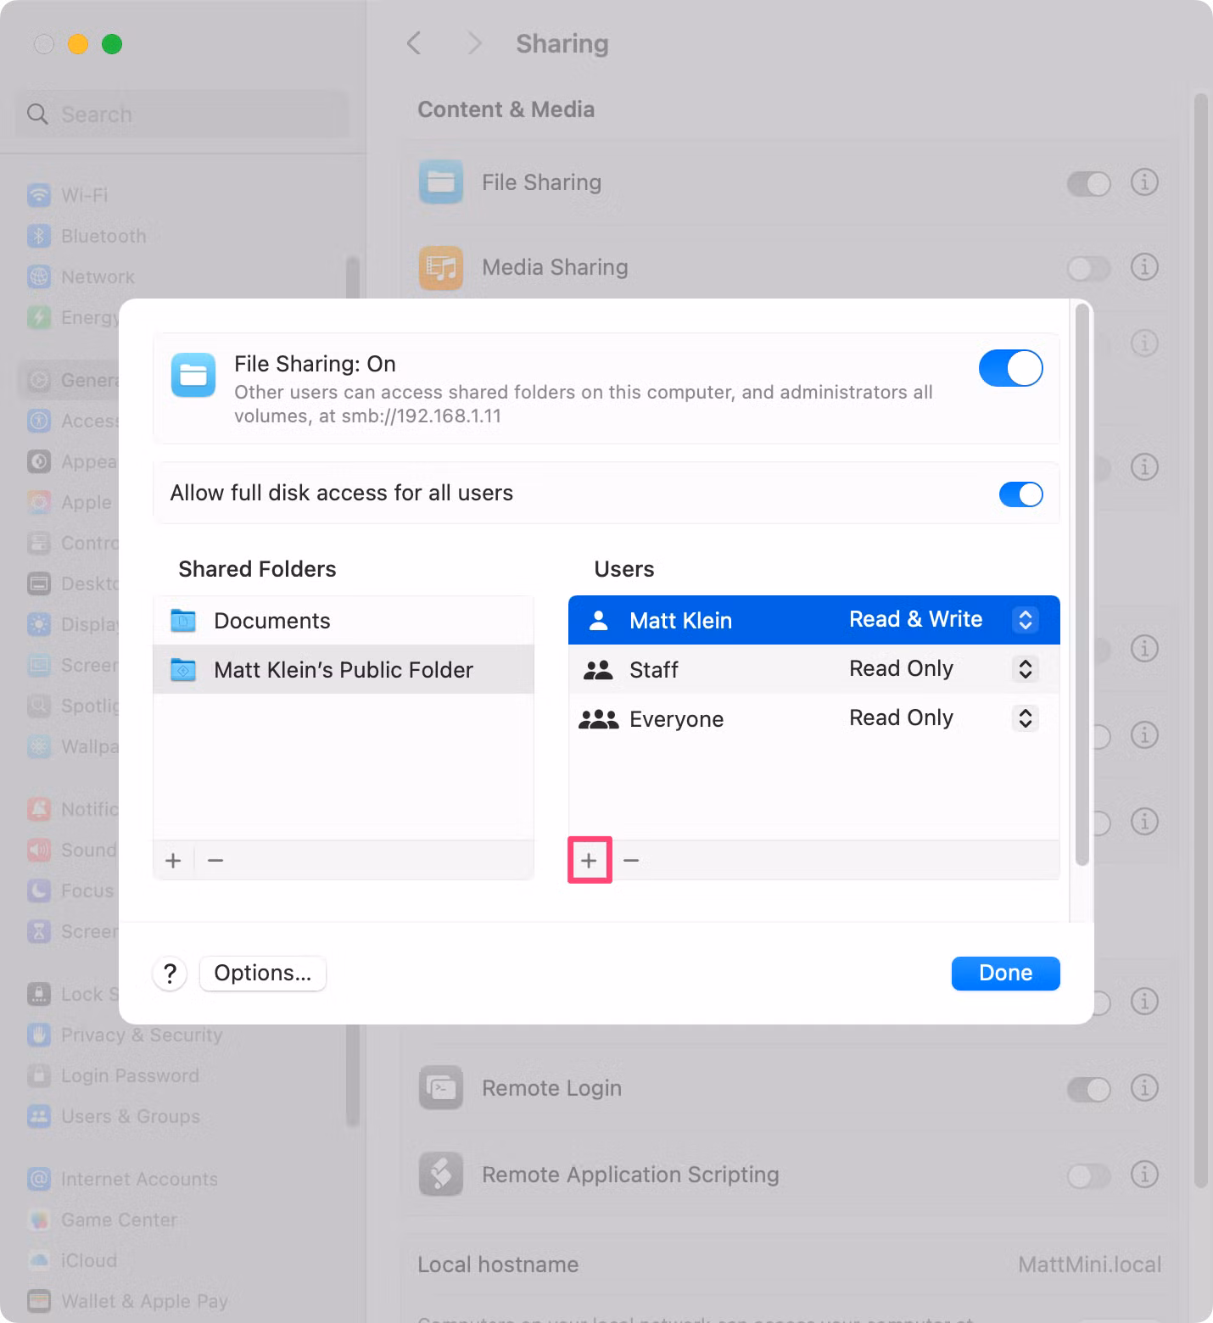Click the search magnifier icon in the sidebar

[37, 114]
